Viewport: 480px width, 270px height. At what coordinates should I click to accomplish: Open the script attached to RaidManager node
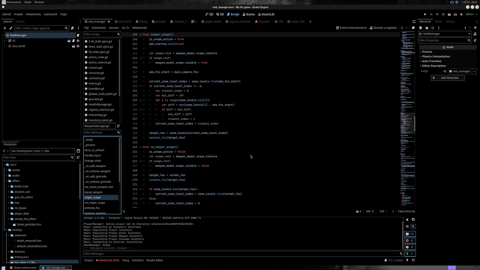pos(78,35)
